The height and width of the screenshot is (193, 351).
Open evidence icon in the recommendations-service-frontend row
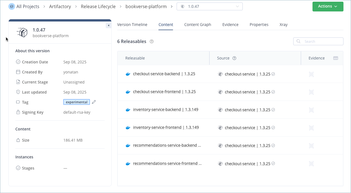[311, 163]
